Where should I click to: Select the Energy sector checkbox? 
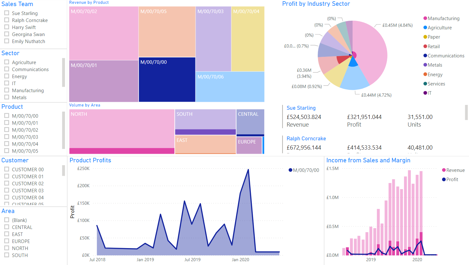(x=6, y=76)
